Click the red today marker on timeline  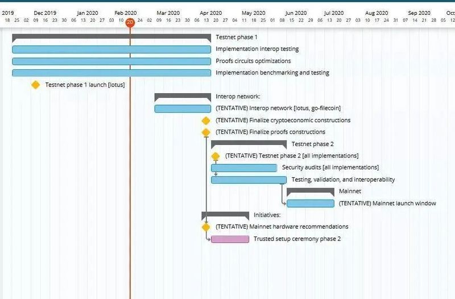click(130, 23)
